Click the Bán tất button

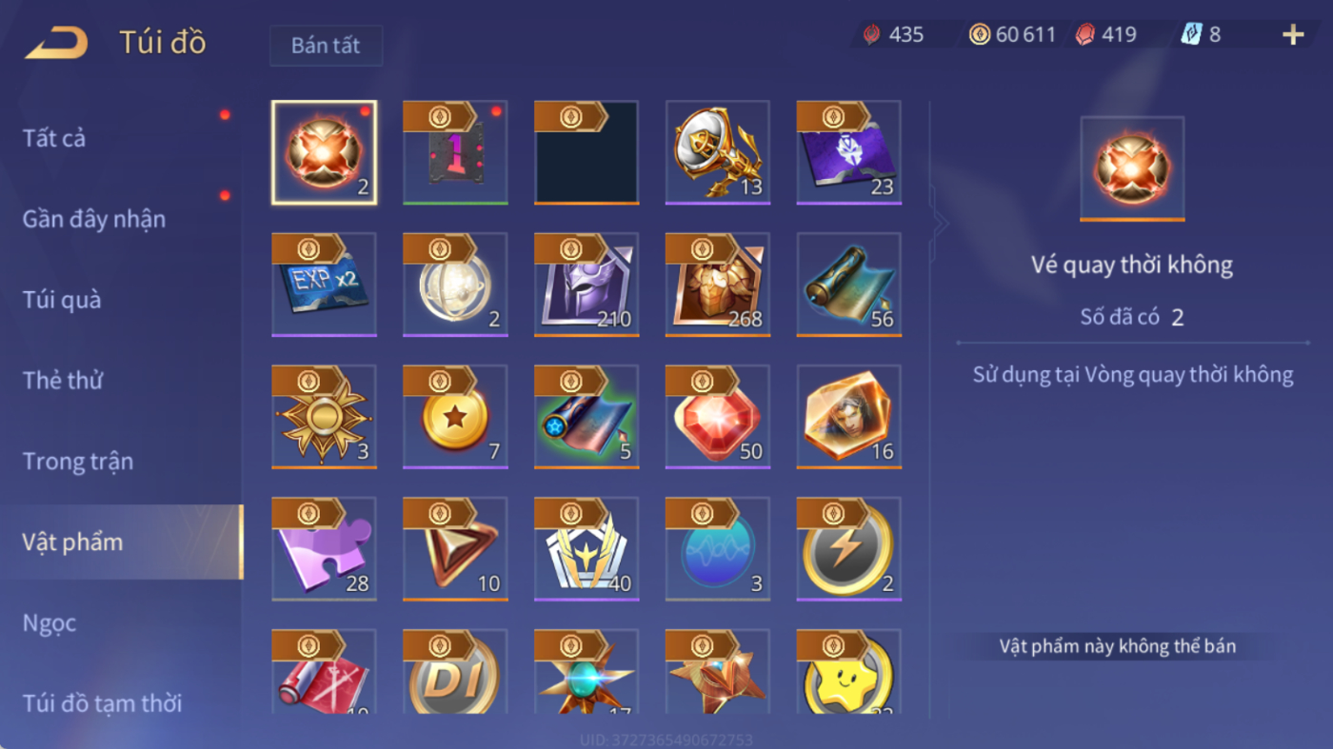(x=326, y=46)
